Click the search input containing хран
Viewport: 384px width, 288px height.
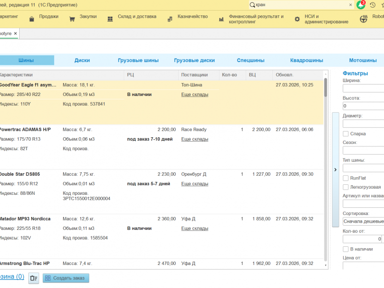click(301, 5)
